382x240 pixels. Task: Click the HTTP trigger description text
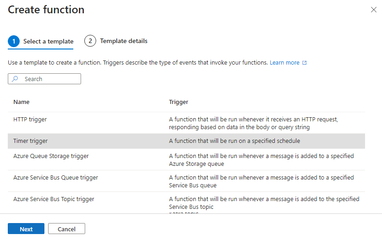pos(253,123)
